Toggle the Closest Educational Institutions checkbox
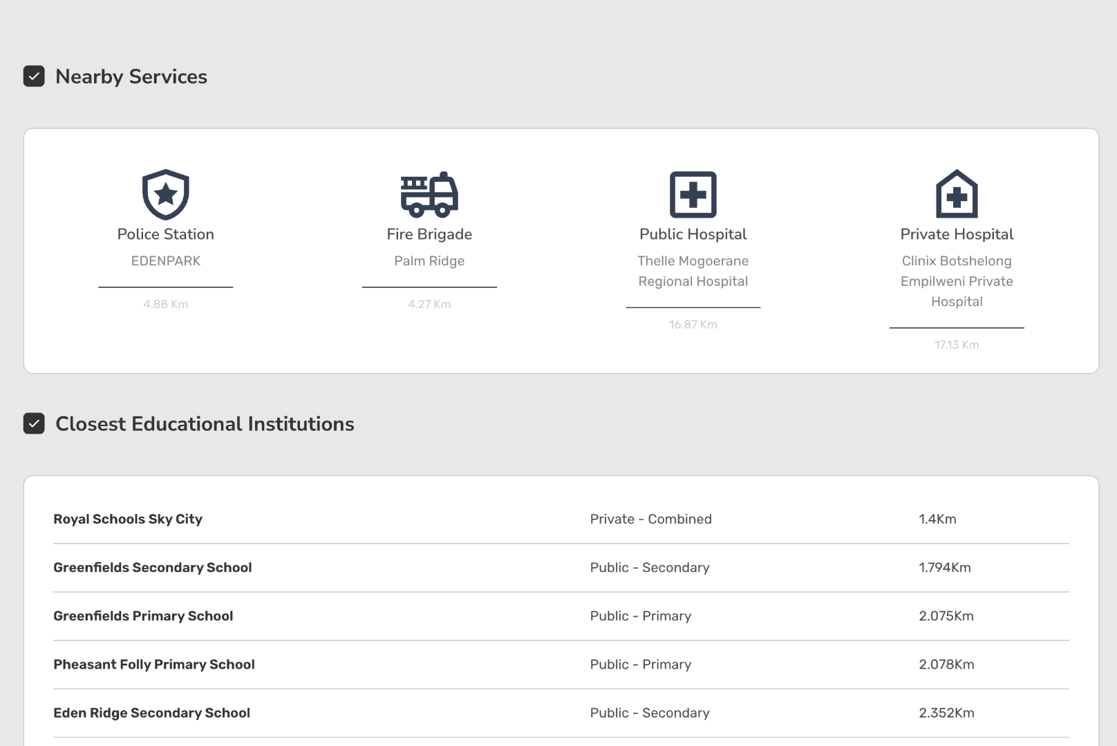The height and width of the screenshot is (746, 1117). 34,423
